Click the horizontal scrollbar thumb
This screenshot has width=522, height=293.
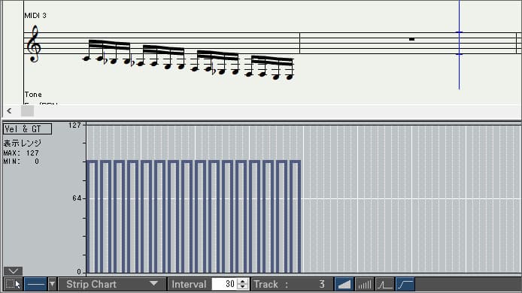27,110
